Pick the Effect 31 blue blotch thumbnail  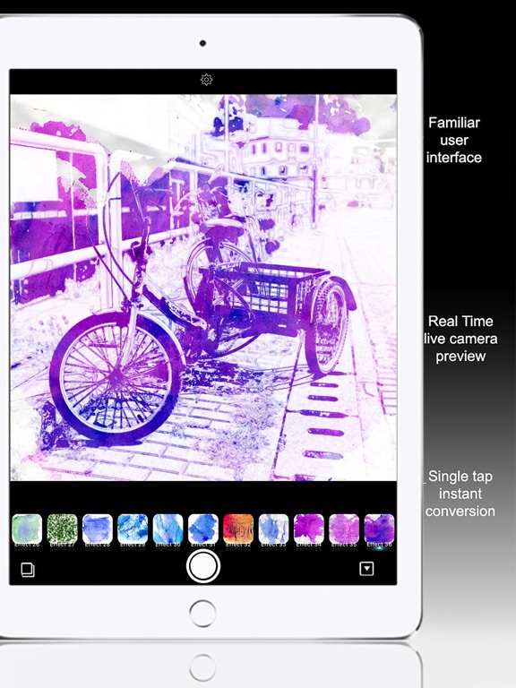click(203, 529)
